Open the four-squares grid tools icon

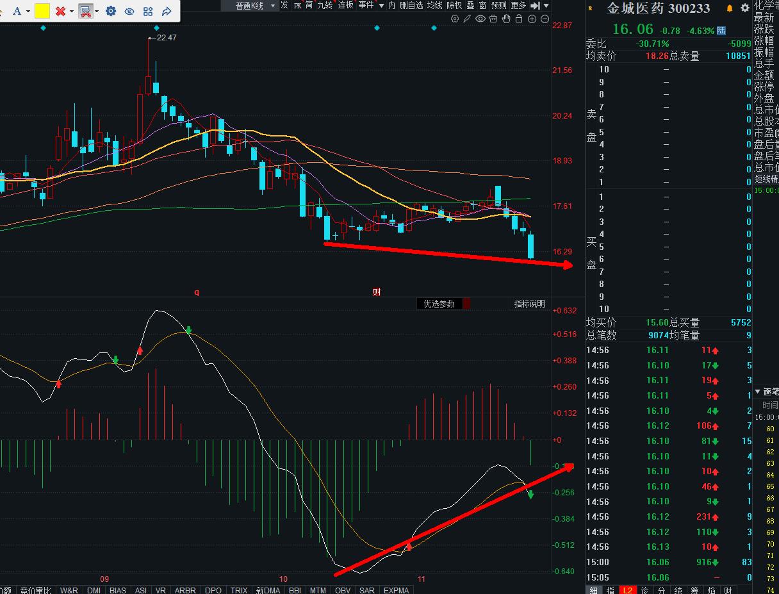click(x=148, y=11)
